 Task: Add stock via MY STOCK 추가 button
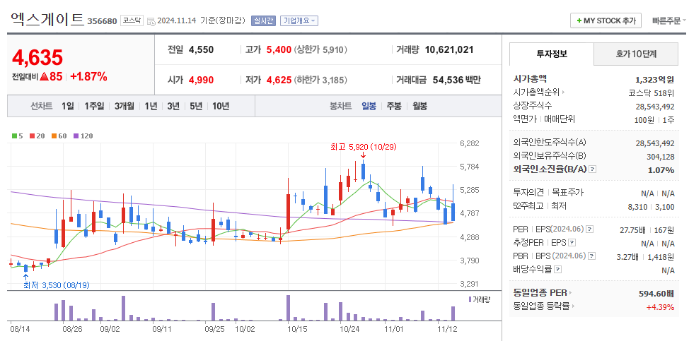pyautogui.click(x=606, y=20)
